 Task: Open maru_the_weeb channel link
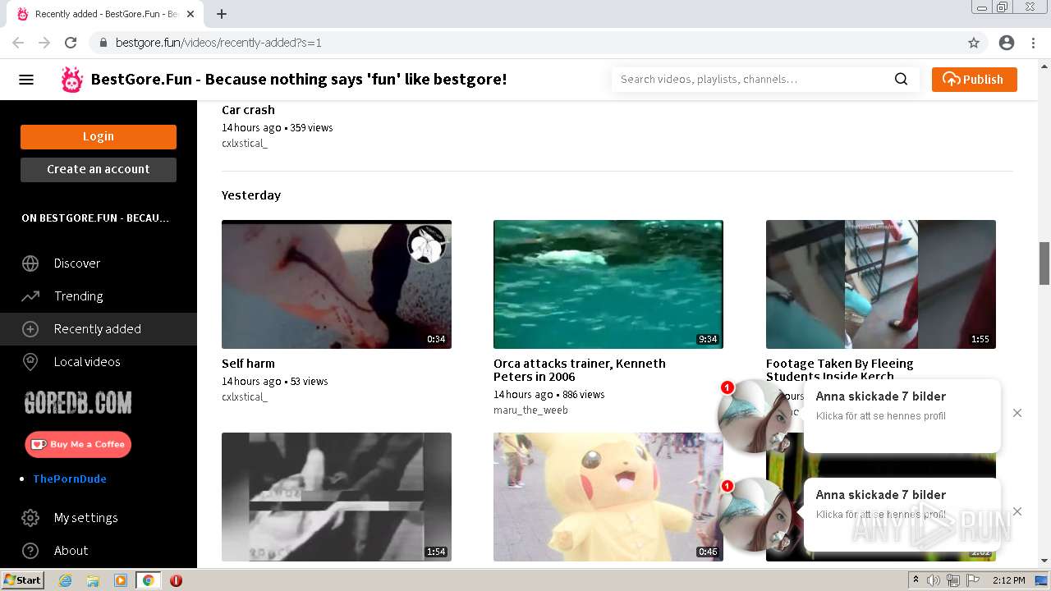[530, 410]
